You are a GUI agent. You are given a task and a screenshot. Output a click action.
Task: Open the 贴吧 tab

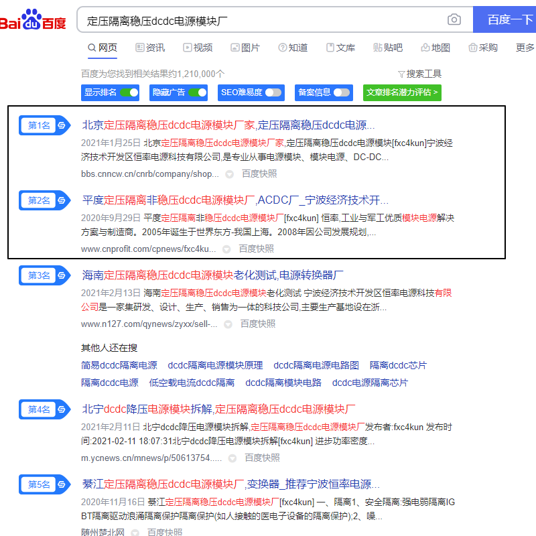click(388, 48)
